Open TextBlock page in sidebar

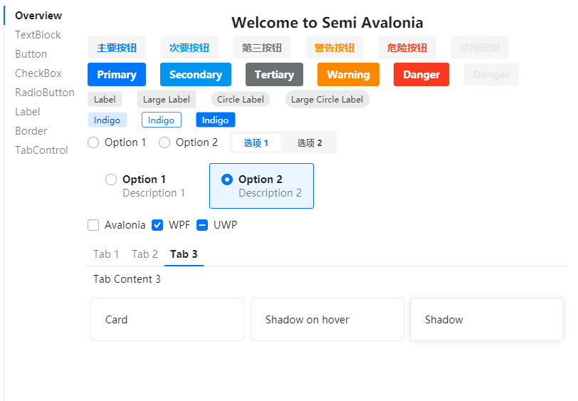(38, 35)
